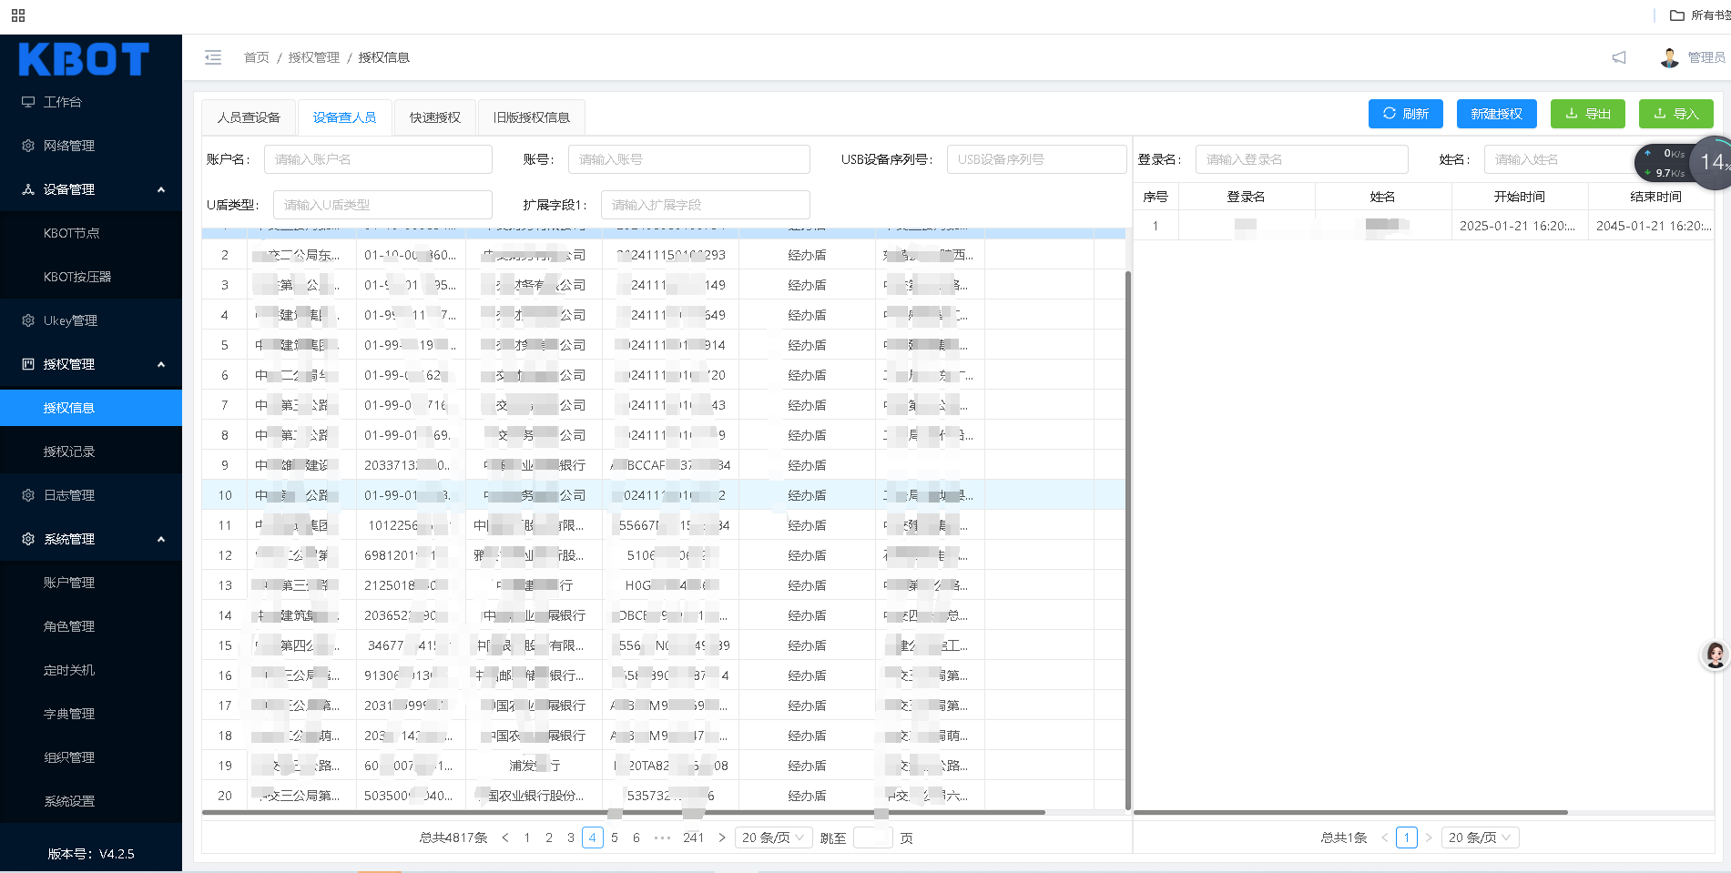The height and width of the screenshot is (873, 1731).
Task: Open 账户管理 menu item
Action: pos(91,583)
